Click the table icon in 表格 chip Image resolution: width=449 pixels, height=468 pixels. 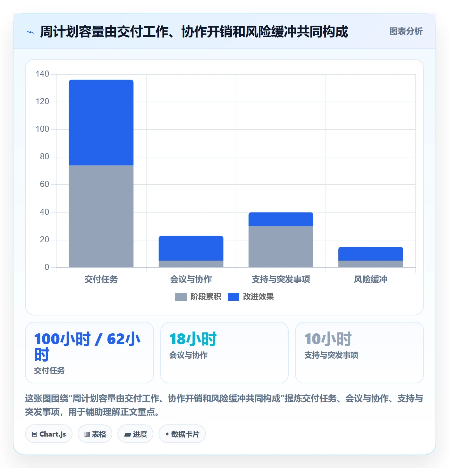click(87, 434)
